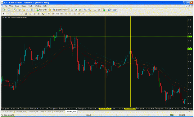Select the Text Label tool
This screenshot has width=194, height=117.
click(x=38, y=14)
